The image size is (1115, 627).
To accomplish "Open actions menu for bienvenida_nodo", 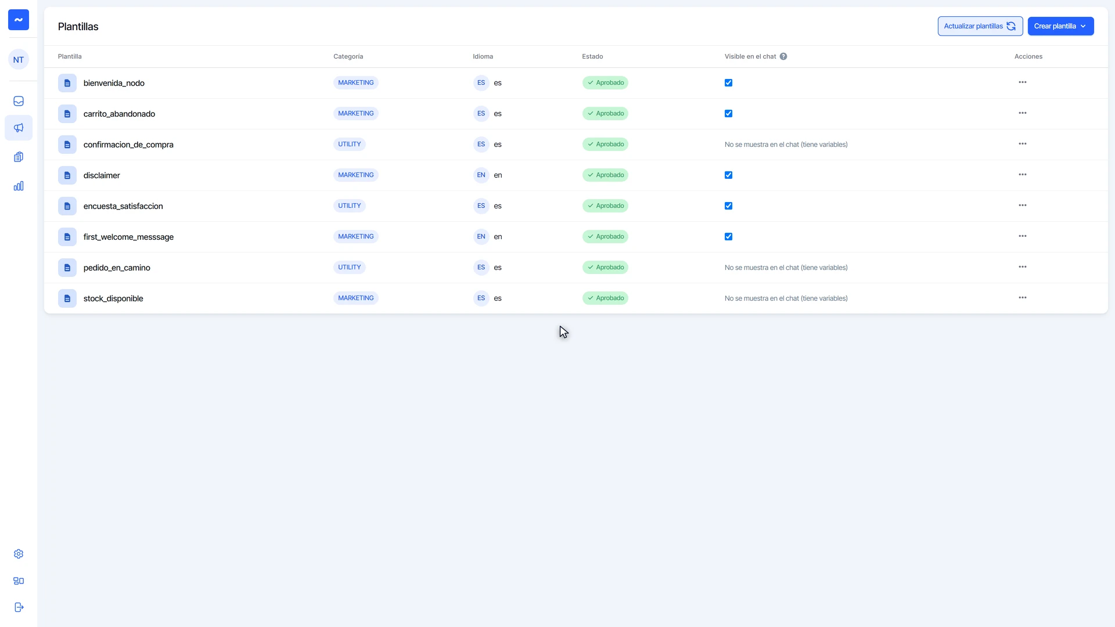I will point(1022,82).
